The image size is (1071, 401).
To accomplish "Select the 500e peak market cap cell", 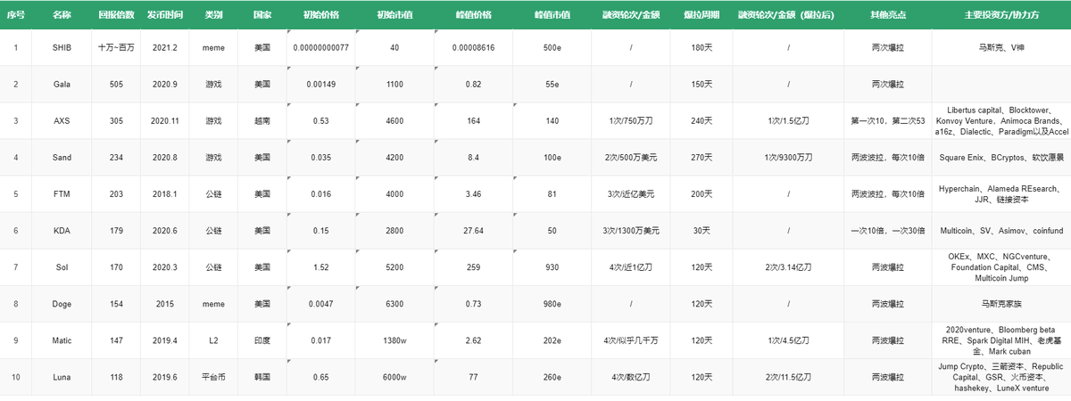I will [x=552, y=47].
